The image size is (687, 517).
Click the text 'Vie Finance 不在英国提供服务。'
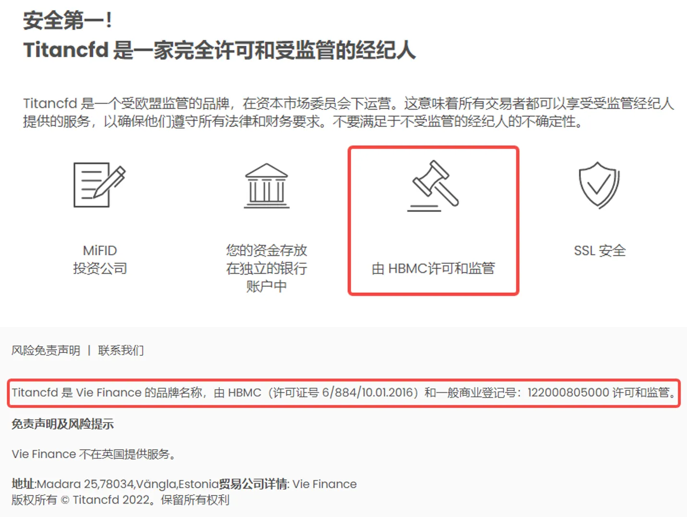tap(95, 454)
